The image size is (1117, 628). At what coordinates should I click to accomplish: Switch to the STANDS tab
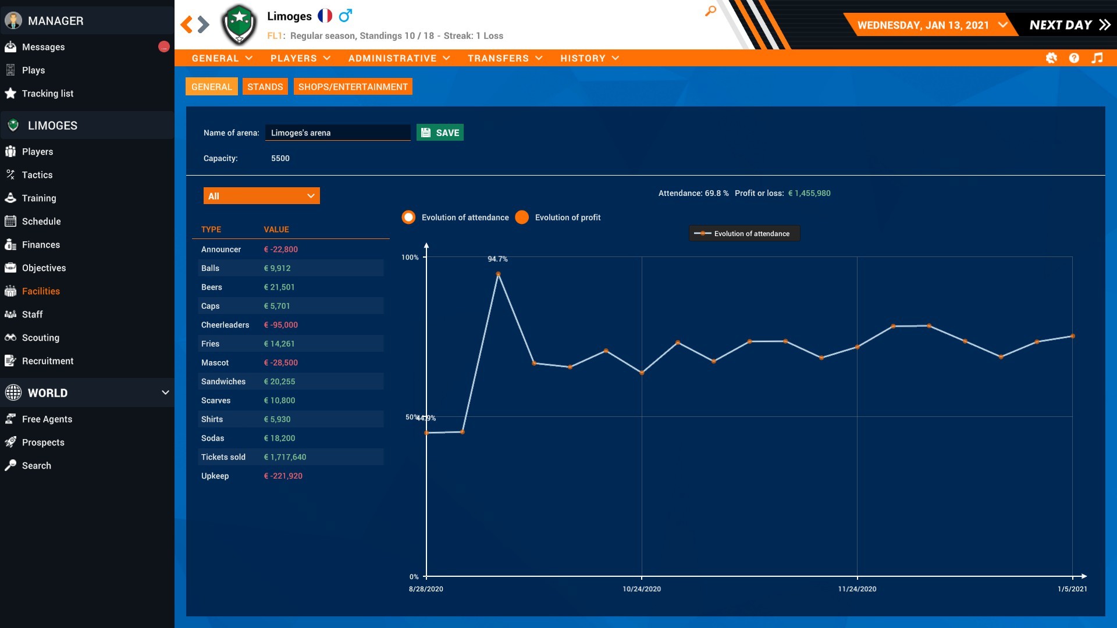tap(265, 87)
